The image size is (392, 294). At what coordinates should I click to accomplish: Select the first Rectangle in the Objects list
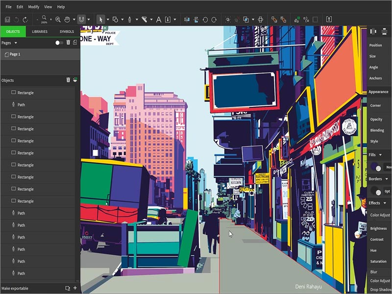pos(24,93)
